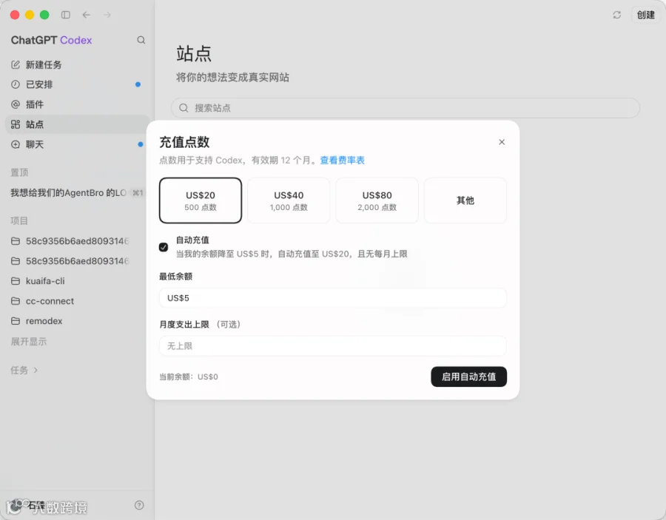Select the 其他 amount option
The width and height of the screenshot is (666, 520).
465,200
